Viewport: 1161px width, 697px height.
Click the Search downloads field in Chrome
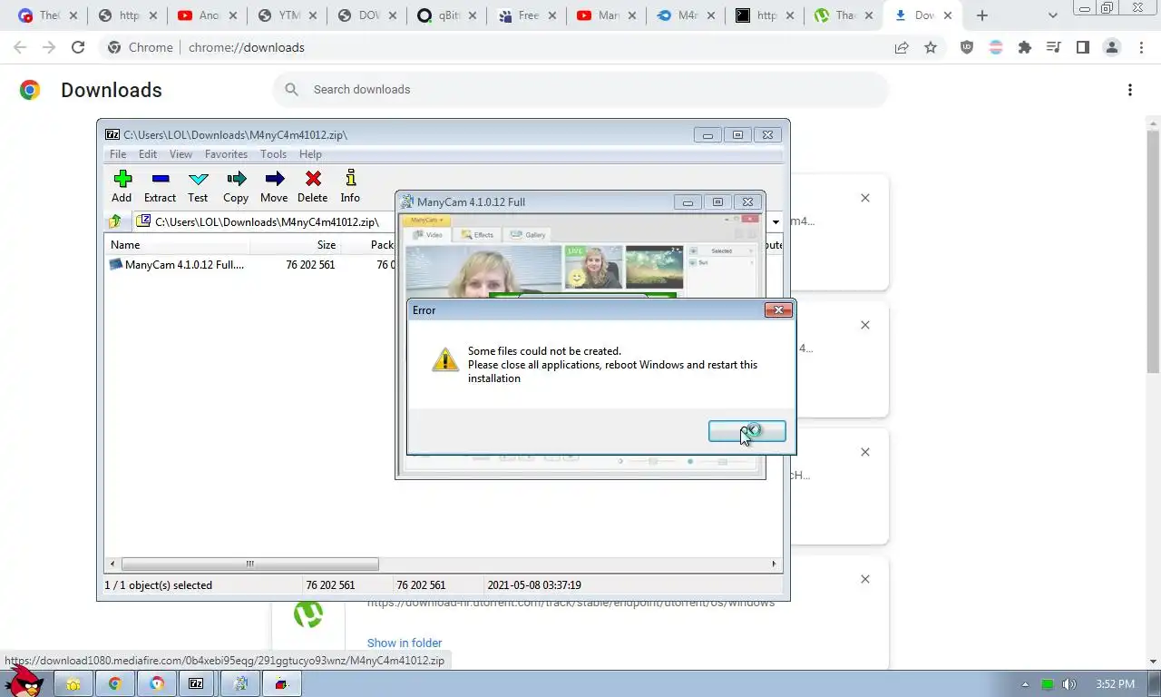point(580,89)
